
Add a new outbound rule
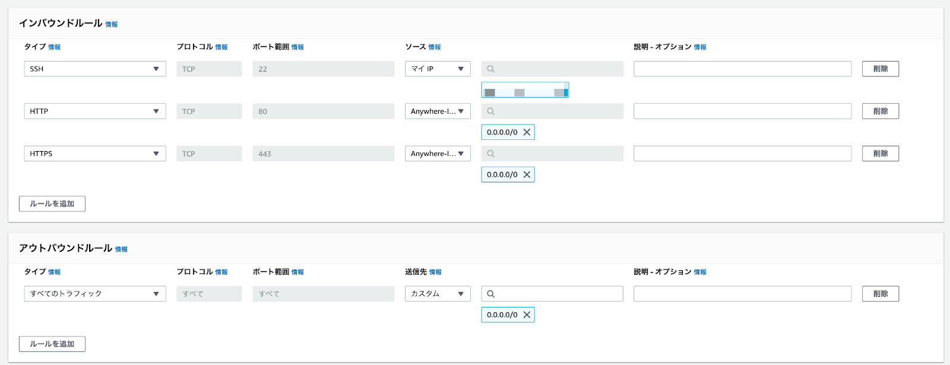[x=52, y=344]
